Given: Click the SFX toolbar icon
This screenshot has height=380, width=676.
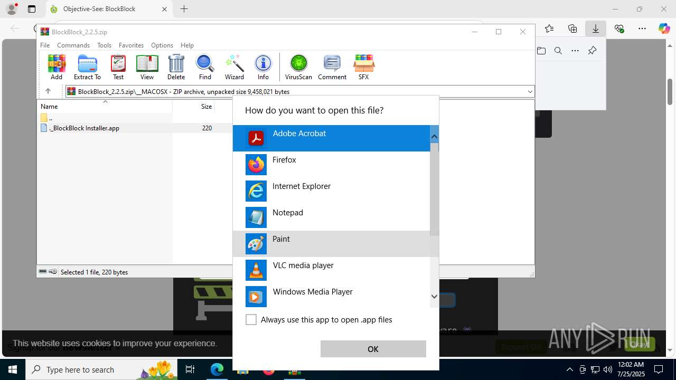Looking at the screenshot, I should [363, 67].
